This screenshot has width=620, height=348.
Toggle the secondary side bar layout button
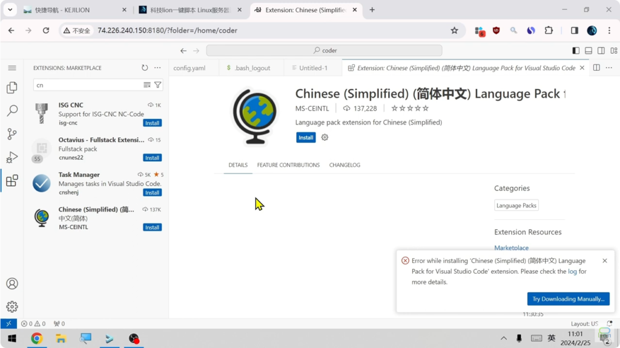pyautogui.click(x=601, y=51)
